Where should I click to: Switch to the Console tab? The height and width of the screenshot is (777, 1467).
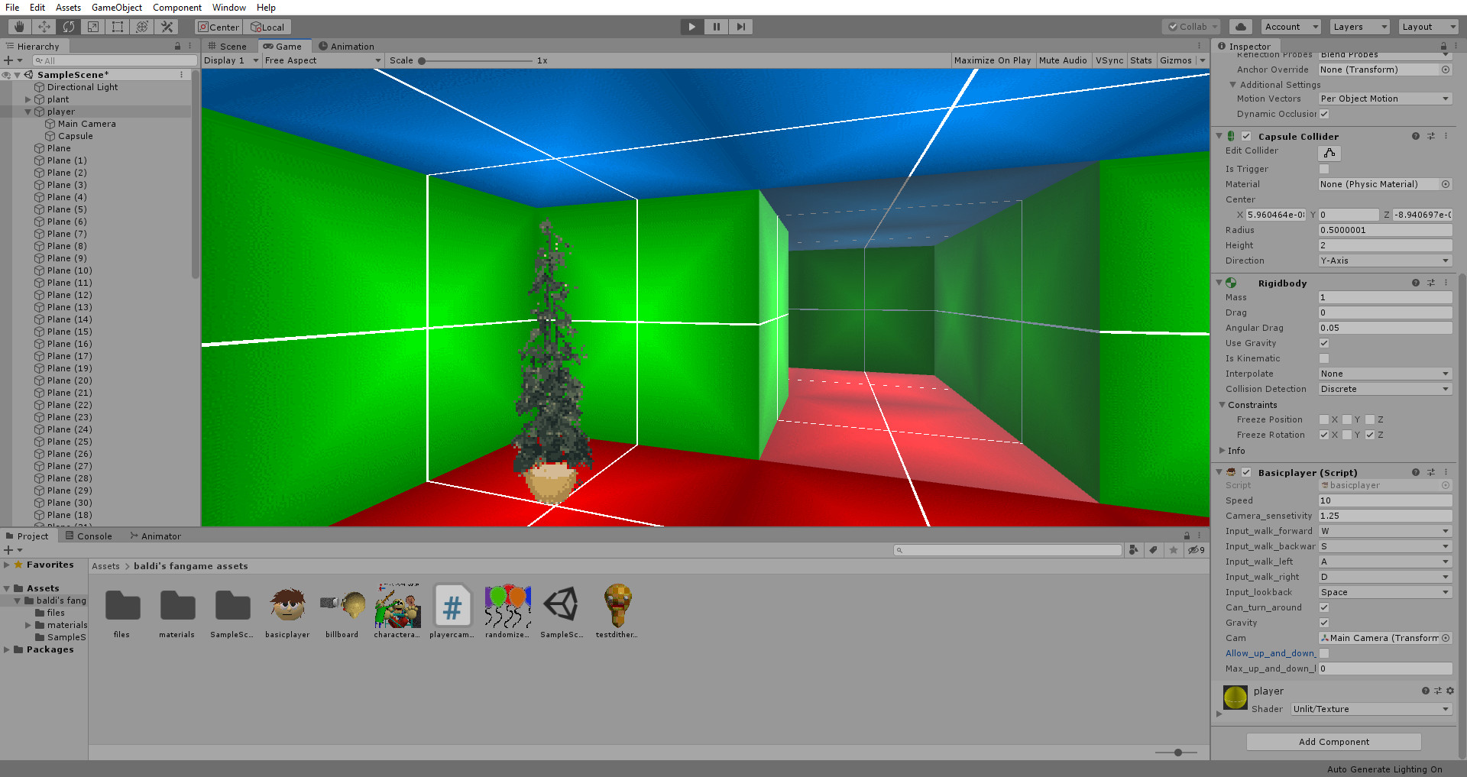(89, 536)
